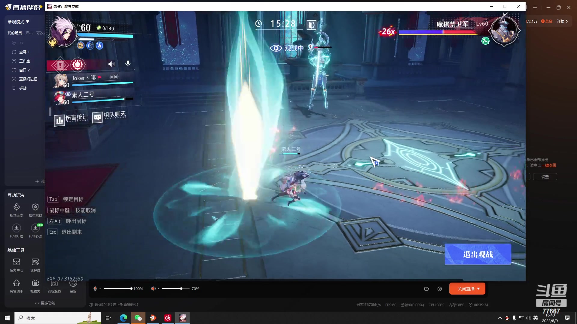Viewport: 577px width, 324px height.
Task: Open the notification center icon
Action: pos(567,318)
